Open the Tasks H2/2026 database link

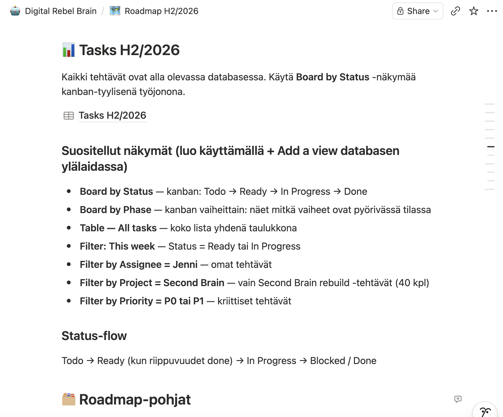coord(113,116)
